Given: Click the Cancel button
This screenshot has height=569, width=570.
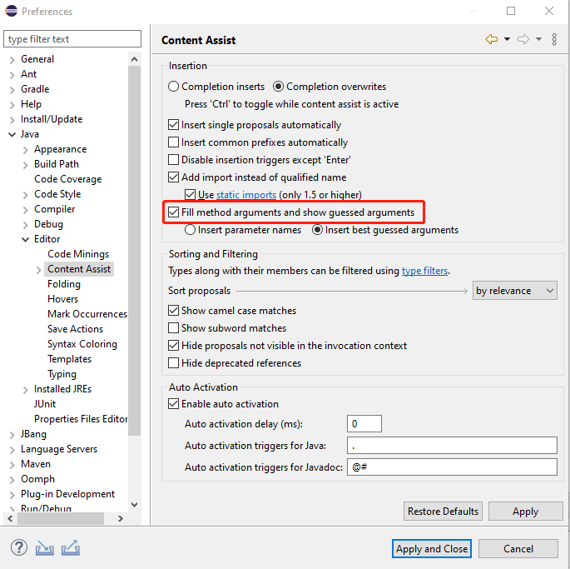Looking at the screenshot, I should click(x=518, y=549).
